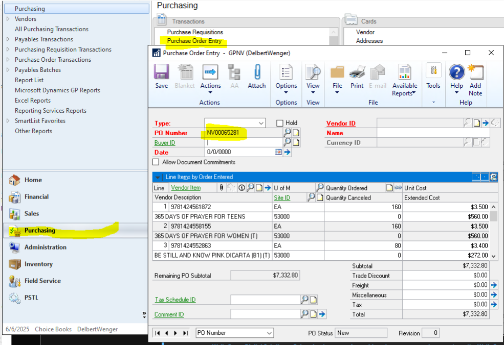Image resolution: width=504 pixels, height=345 pixels.
Task: Expand the Vendors tree item
Action: pyautogui.click(x=8, y=19)
